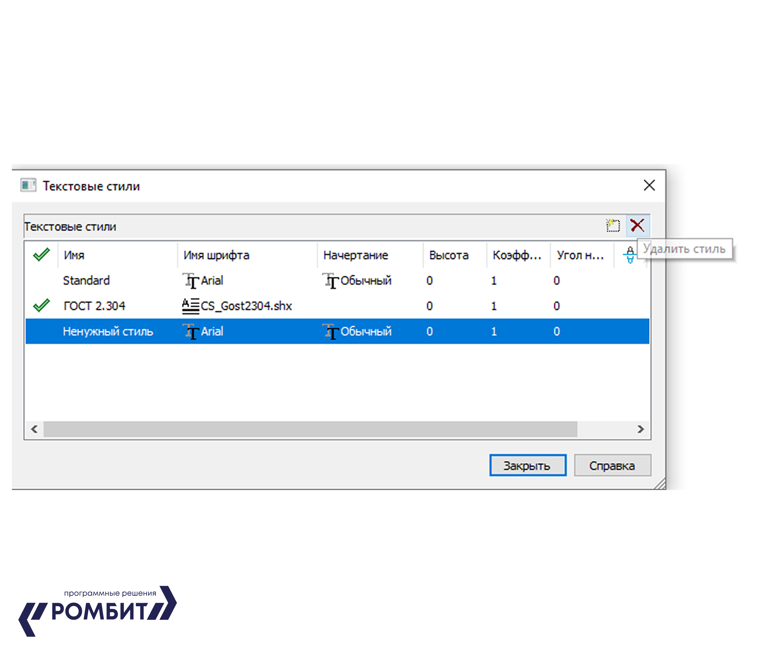
Task: Click the TrueType font icon in the Standard row
Action: click(x=191, y=281)
